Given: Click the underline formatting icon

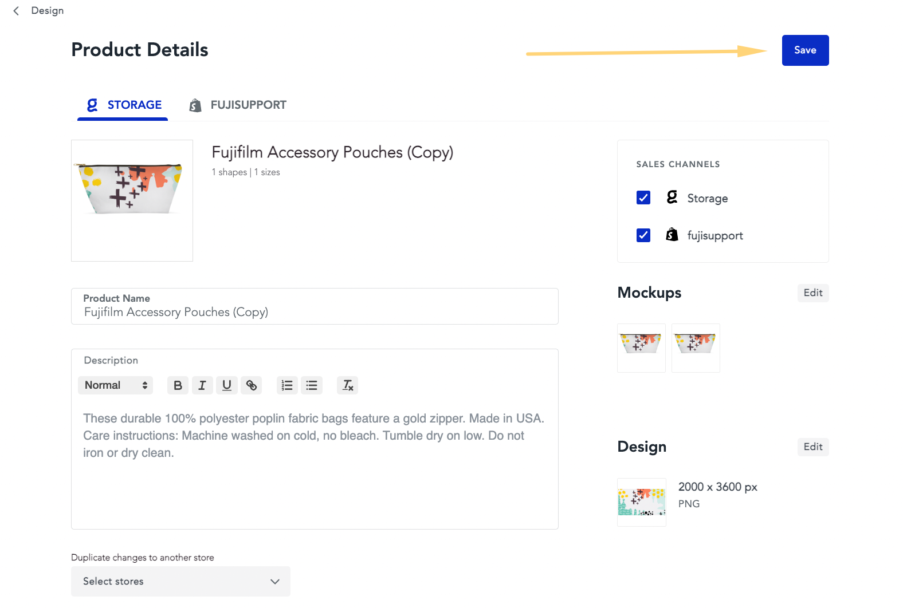Looking at the screenshot, I should 227,385.
